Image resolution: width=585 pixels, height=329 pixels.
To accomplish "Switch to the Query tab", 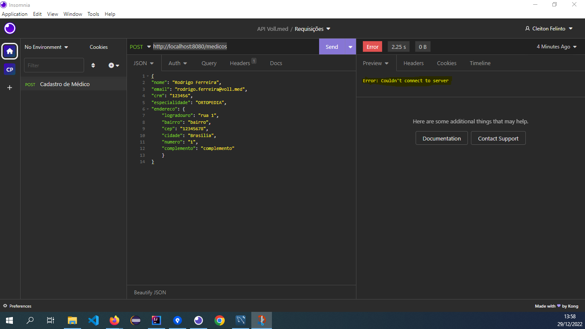I will 209,63.
